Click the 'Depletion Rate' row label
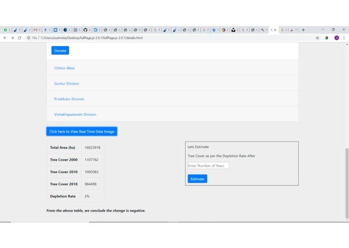Viewport: 349px width, 248px height. [63, 196]
